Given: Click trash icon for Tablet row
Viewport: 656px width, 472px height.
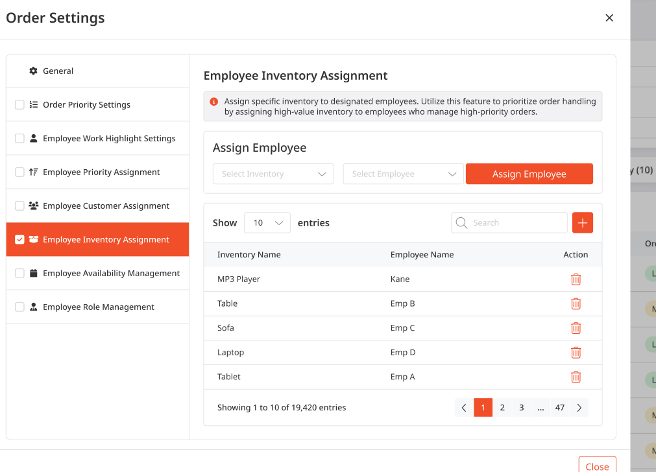Looking at the screenshot, I should (576, 377).
